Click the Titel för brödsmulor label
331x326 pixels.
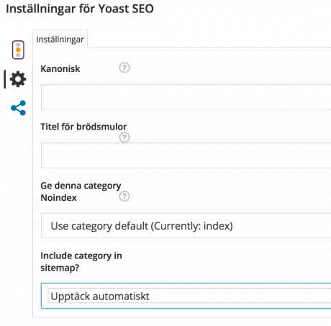83,127
